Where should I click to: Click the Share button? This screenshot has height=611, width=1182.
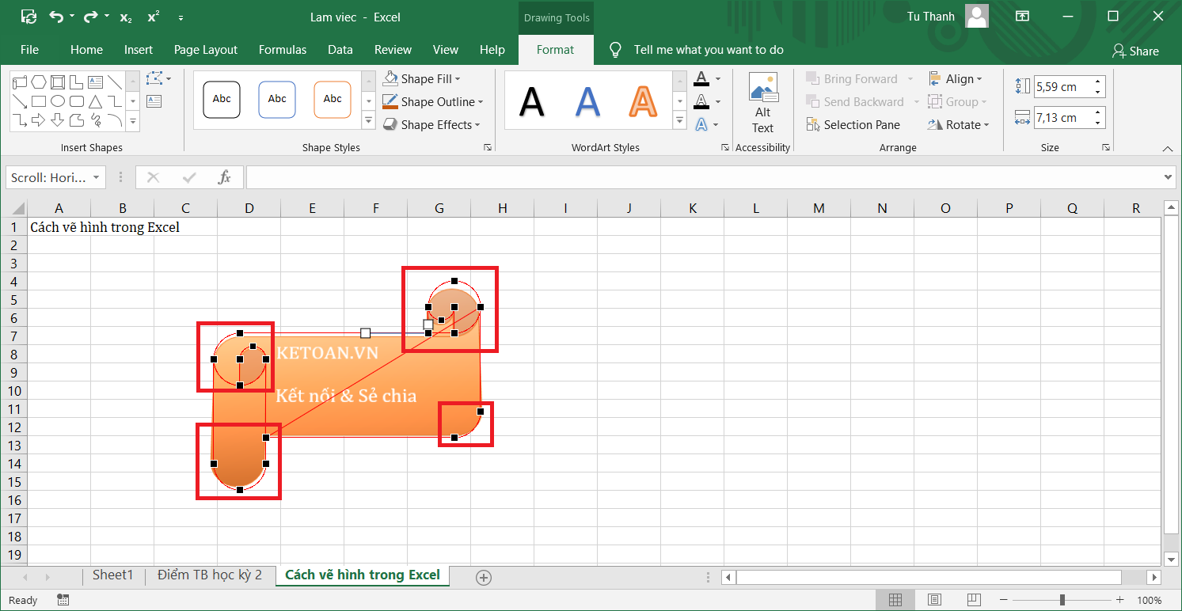(1135, 51)
